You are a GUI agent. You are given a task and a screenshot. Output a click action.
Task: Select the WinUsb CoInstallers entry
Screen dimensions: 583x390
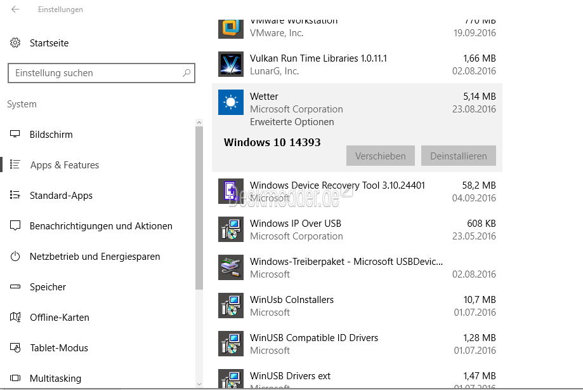(x=357, y=306)
